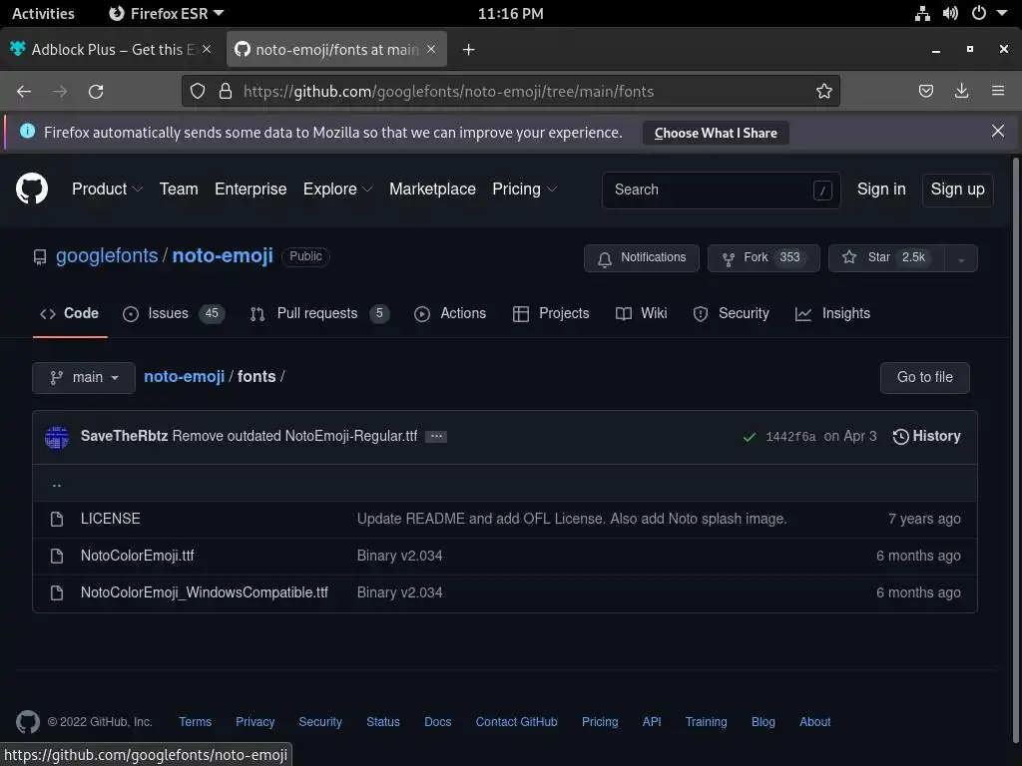Image resolution: width=1022 pixels, height=766 pixels.
Task: Open commit hash 1442f6a
Action: (x=790, y=437)
